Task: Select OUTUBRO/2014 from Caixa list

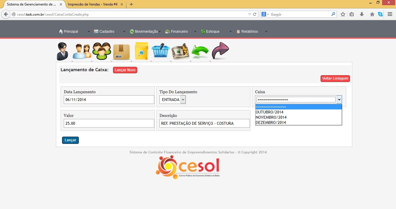Action: [269, 112]
